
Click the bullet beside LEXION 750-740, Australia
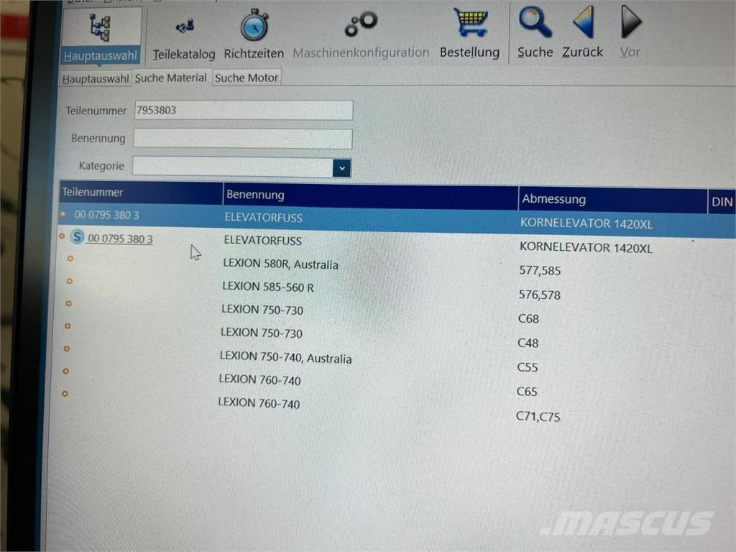[x=67, y=349]
